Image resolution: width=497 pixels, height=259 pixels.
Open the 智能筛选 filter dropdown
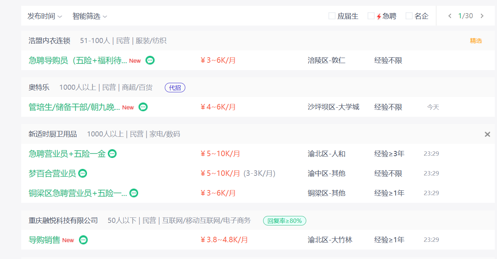tap(90, 16)
